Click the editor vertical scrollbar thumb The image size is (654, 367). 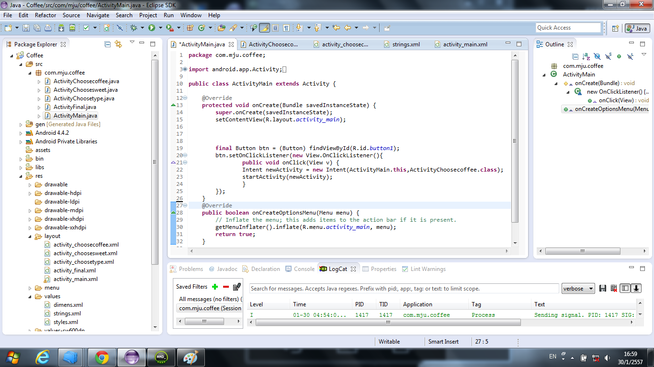515,141
